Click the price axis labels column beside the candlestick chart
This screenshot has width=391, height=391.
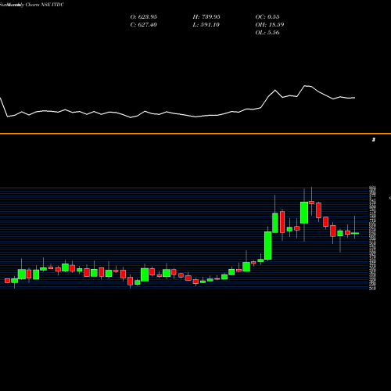(372, 238)
